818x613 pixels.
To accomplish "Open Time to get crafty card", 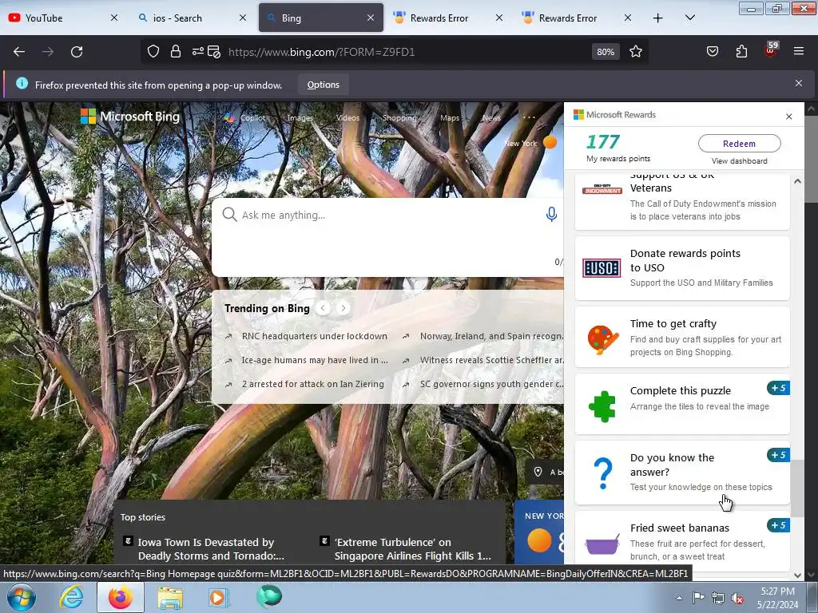I will [682, 338].
